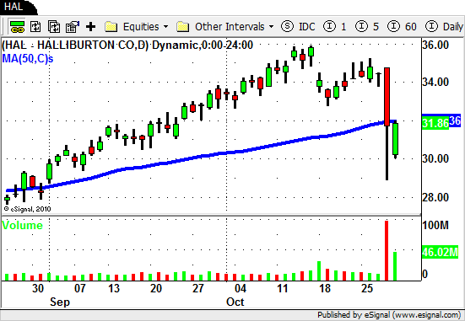Click the single refresh page icon
This screenshot has width=465, height=321.
[35, 27]
